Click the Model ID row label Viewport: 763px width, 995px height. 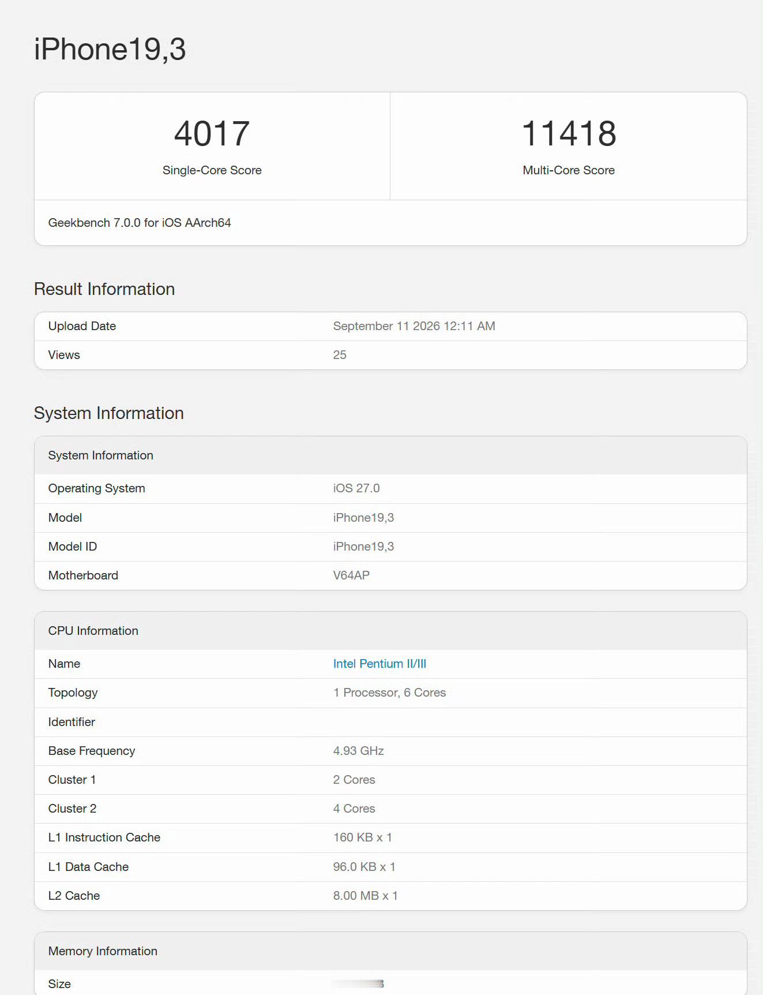coord(73,547)
